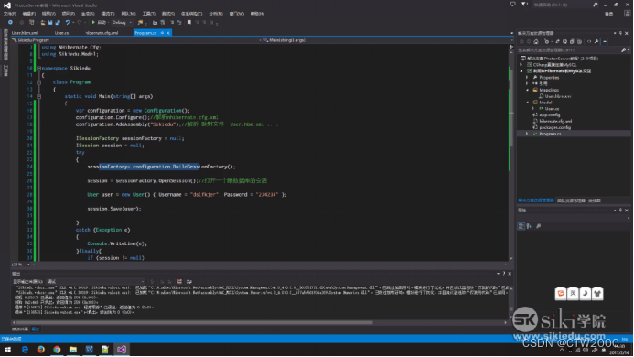The height and width of the screenshot is (357, 634).
Task: Switch to the Error List tab at bottom
Action: (20, 329)
